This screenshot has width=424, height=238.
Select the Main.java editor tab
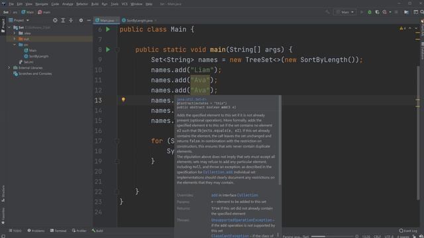tap(107, 20)
